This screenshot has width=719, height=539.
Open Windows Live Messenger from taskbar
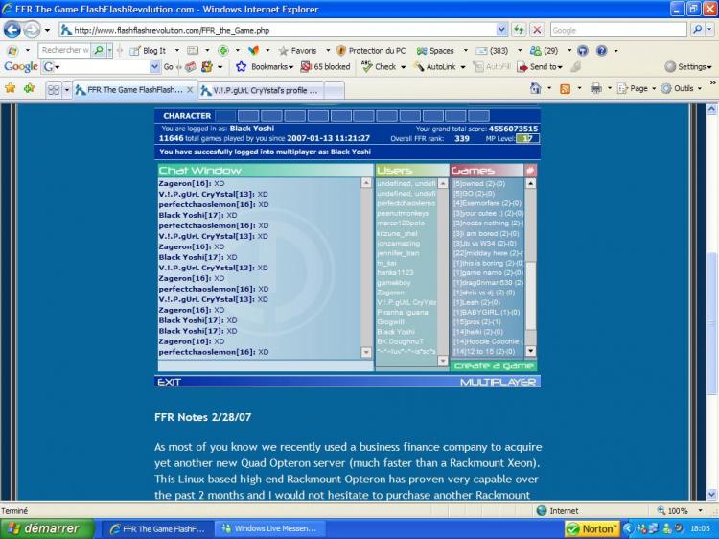269,528
